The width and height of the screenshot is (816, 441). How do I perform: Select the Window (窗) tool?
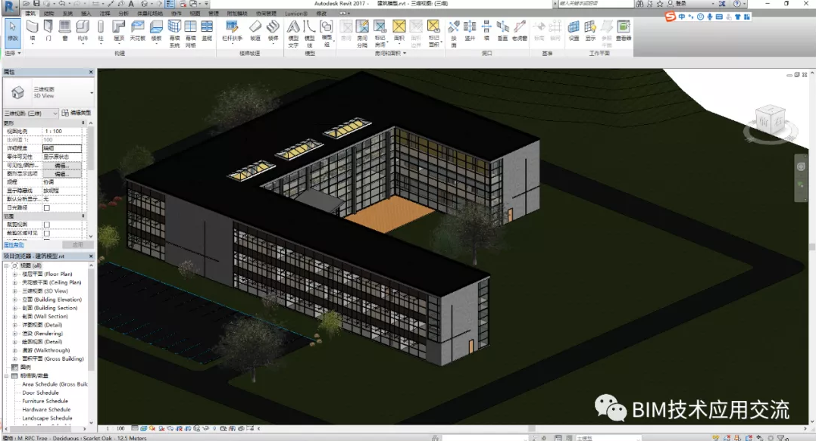point(64,31)
